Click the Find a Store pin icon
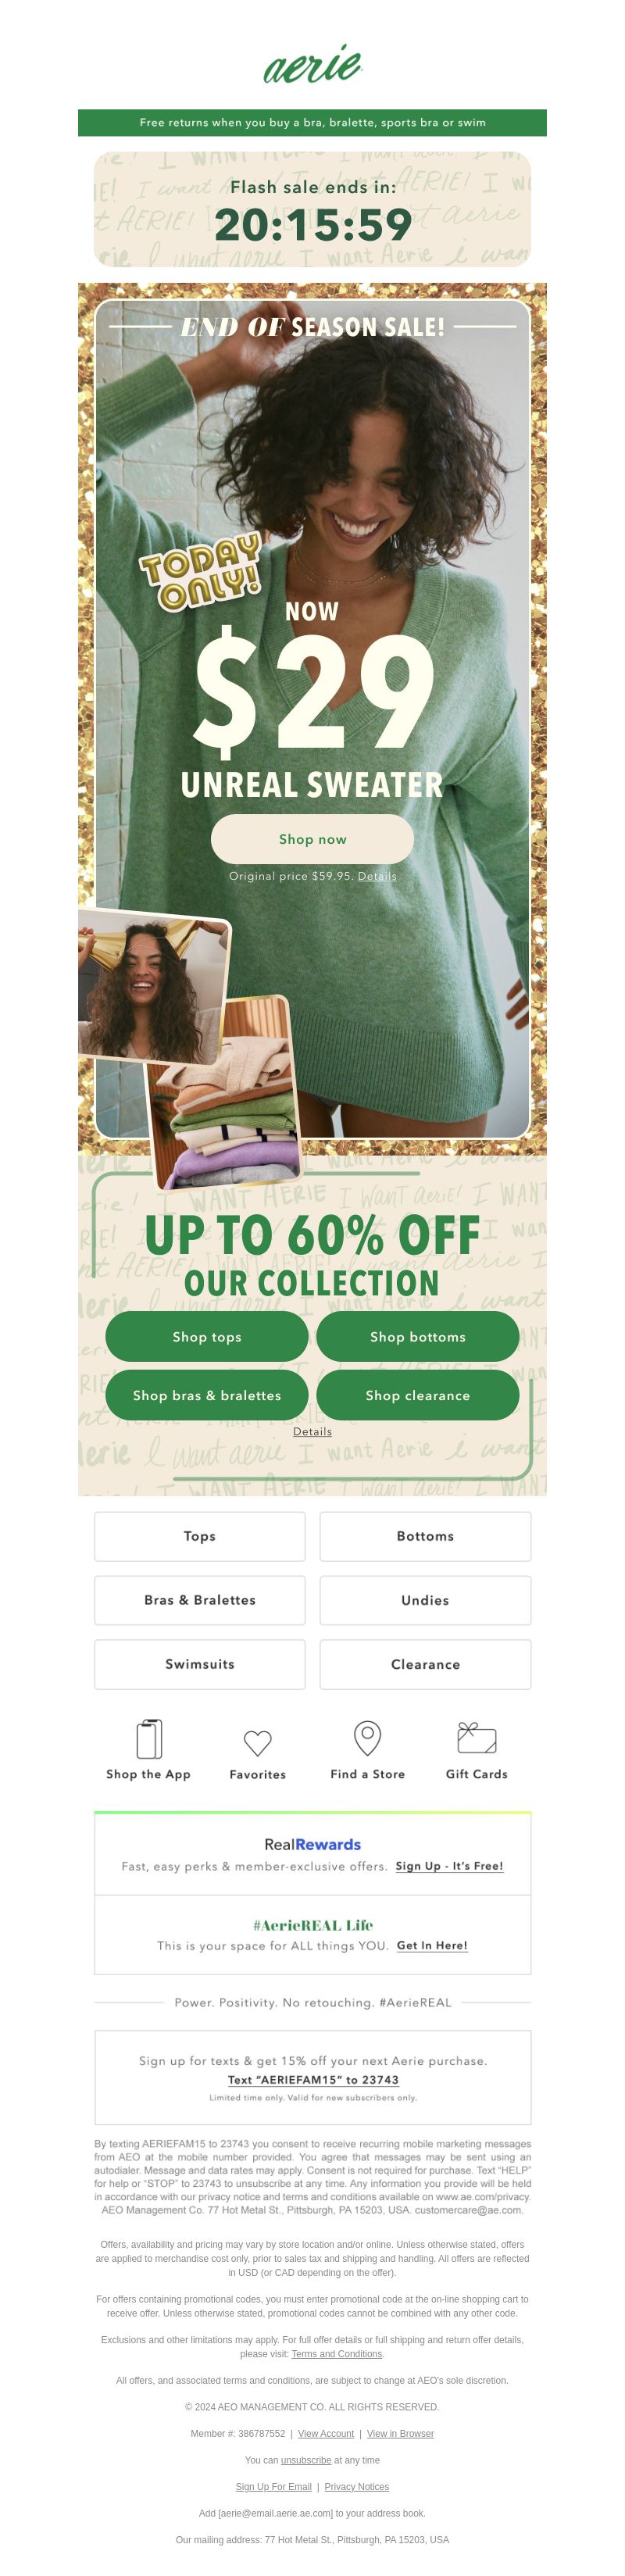The width and height of the screenshot is (625, 2576). [x=368, y=1738]
